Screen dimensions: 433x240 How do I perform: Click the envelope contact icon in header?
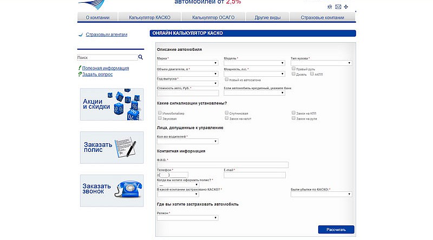[338, 7]
